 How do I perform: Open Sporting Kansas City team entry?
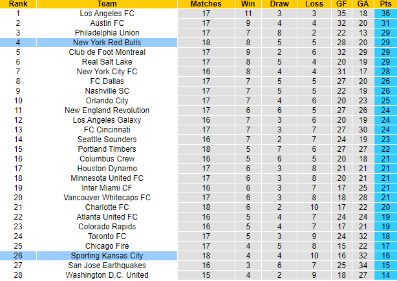coord(107,256)
